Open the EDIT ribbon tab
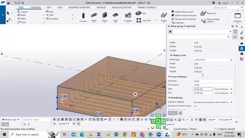245x138 pixels. (x=49, y=8)
